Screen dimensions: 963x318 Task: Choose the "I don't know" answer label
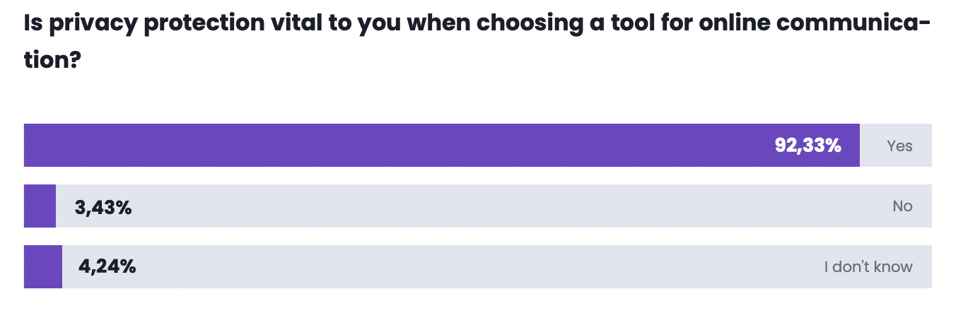(868, 267)
